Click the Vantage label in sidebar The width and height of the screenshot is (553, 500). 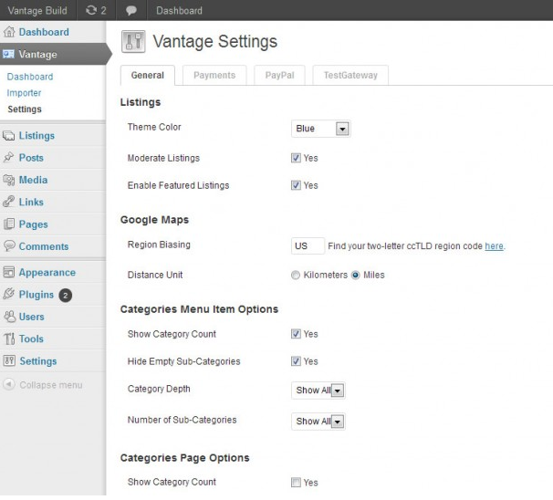(37, 55)
